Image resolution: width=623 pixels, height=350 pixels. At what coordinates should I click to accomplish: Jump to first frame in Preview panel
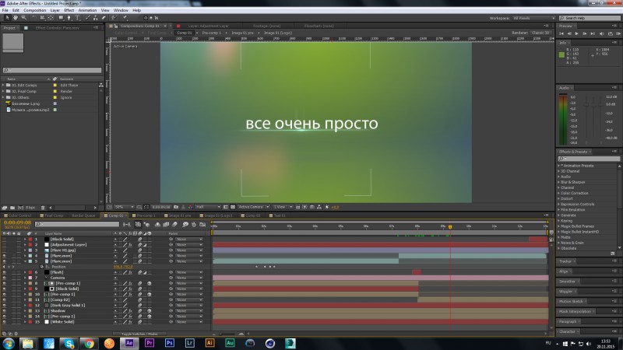tap(561, 33)
